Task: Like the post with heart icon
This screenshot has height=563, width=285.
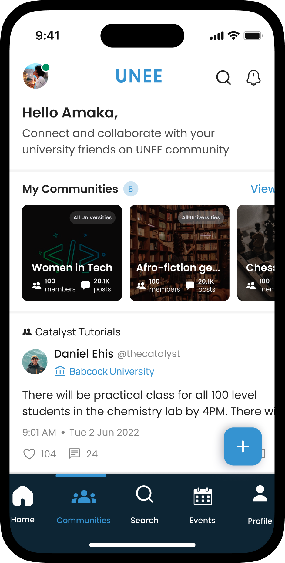Action: pyautogui.click(x=29, y=454)
